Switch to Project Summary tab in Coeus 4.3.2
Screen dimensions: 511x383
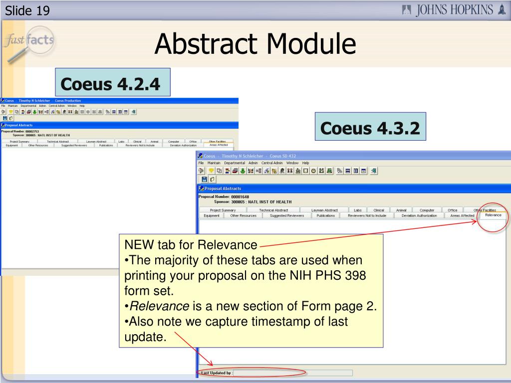tap(223, 210)
